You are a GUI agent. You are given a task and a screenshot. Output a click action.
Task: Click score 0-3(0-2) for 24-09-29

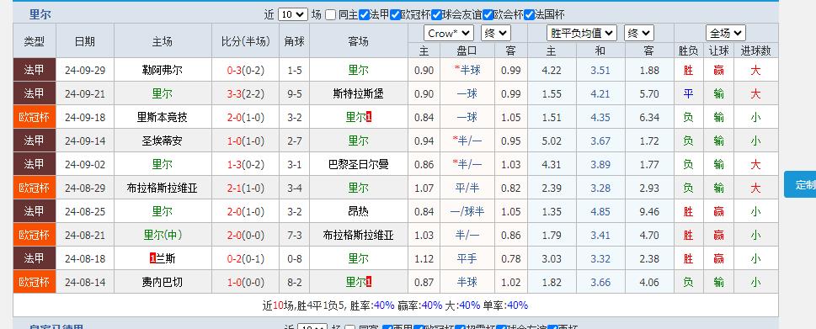pyautogui.click(x=246, y=70)
